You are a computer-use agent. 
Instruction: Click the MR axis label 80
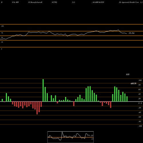[140, 85]
